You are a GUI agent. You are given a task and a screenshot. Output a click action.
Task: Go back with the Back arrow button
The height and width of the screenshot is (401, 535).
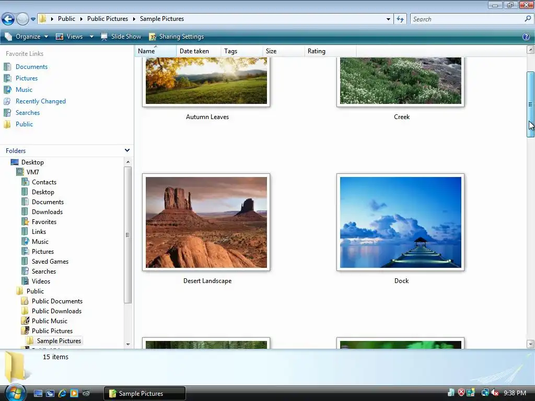[8, 19]
